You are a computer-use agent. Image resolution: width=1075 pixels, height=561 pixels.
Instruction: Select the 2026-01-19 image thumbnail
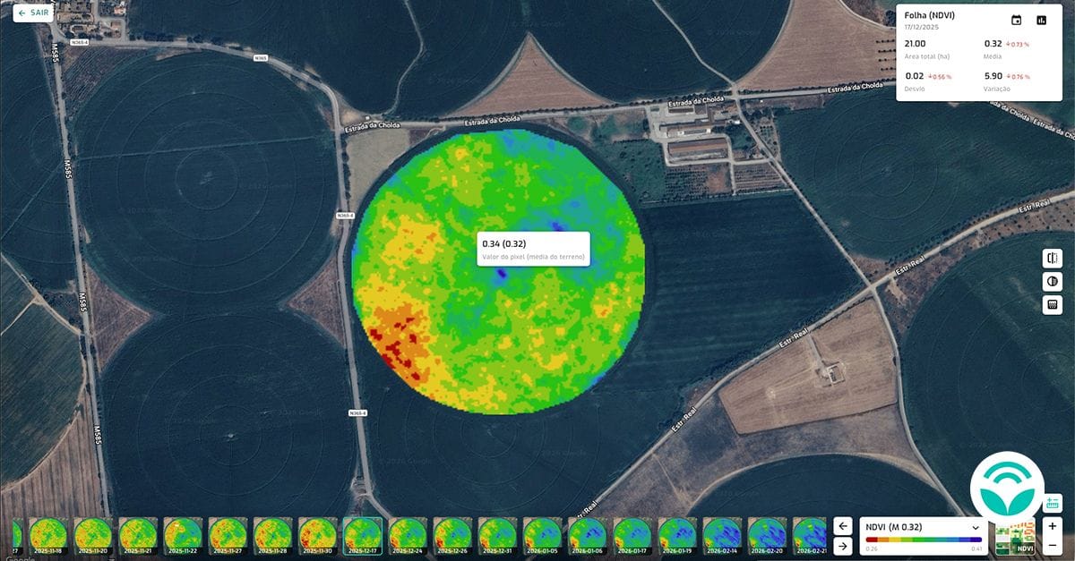click(x=677, y=536)
